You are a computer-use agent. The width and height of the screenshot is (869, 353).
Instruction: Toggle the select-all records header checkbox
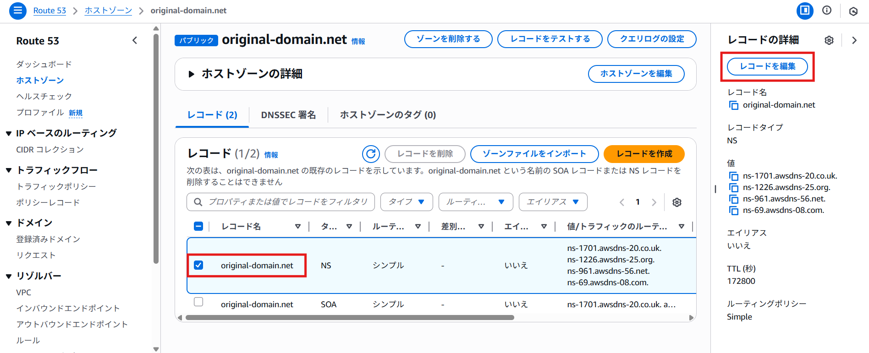coord(198,226)
